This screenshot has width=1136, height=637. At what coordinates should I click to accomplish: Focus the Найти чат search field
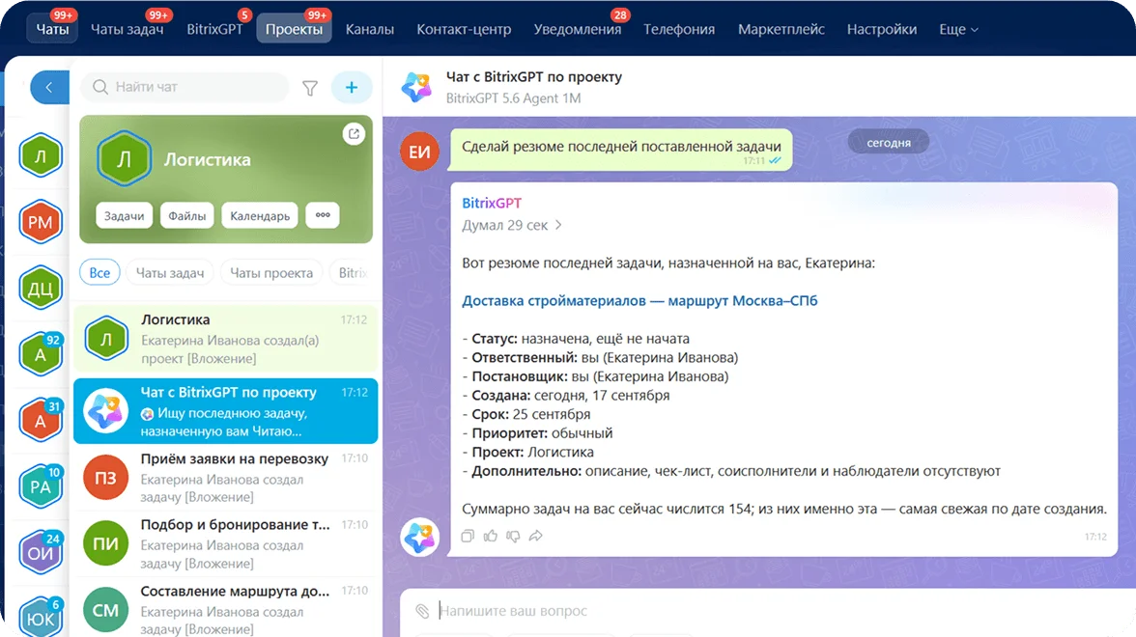coord(185,87)
